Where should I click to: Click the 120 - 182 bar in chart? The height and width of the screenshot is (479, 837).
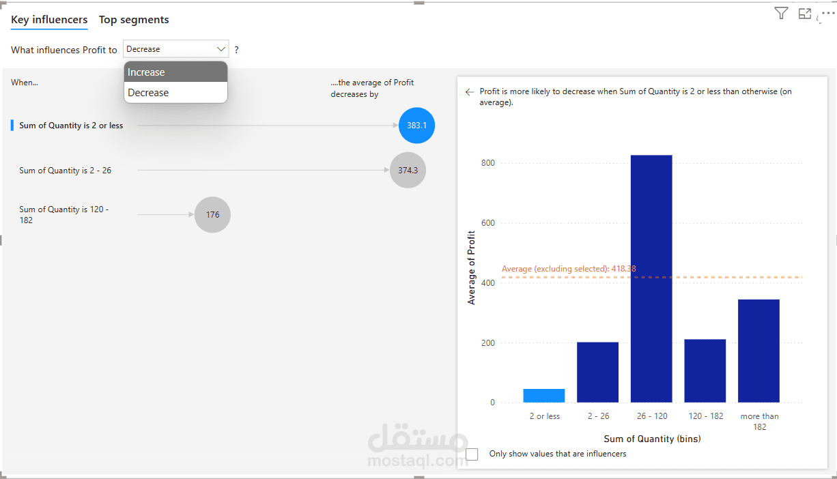[705, 371]
